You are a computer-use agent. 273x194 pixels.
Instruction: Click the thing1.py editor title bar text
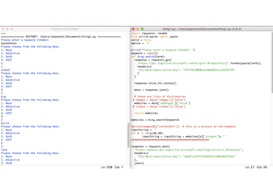coord(202,29)
